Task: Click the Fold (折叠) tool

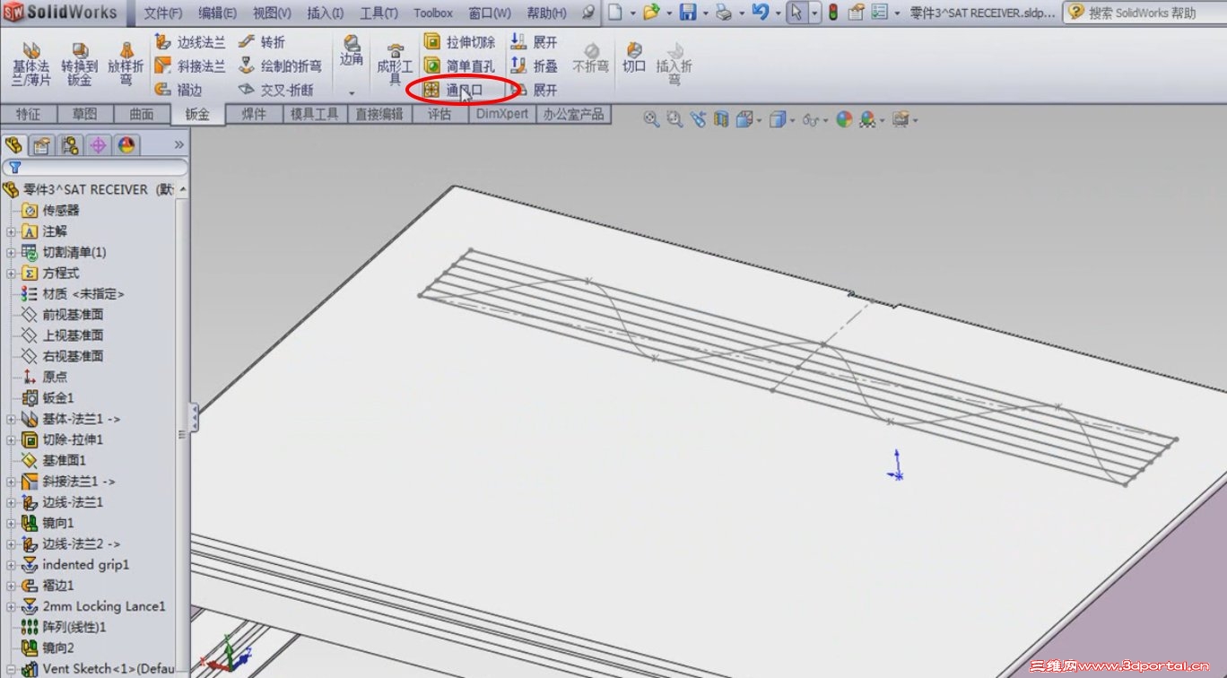Action: pyautogui.click(x=534, y=65)
